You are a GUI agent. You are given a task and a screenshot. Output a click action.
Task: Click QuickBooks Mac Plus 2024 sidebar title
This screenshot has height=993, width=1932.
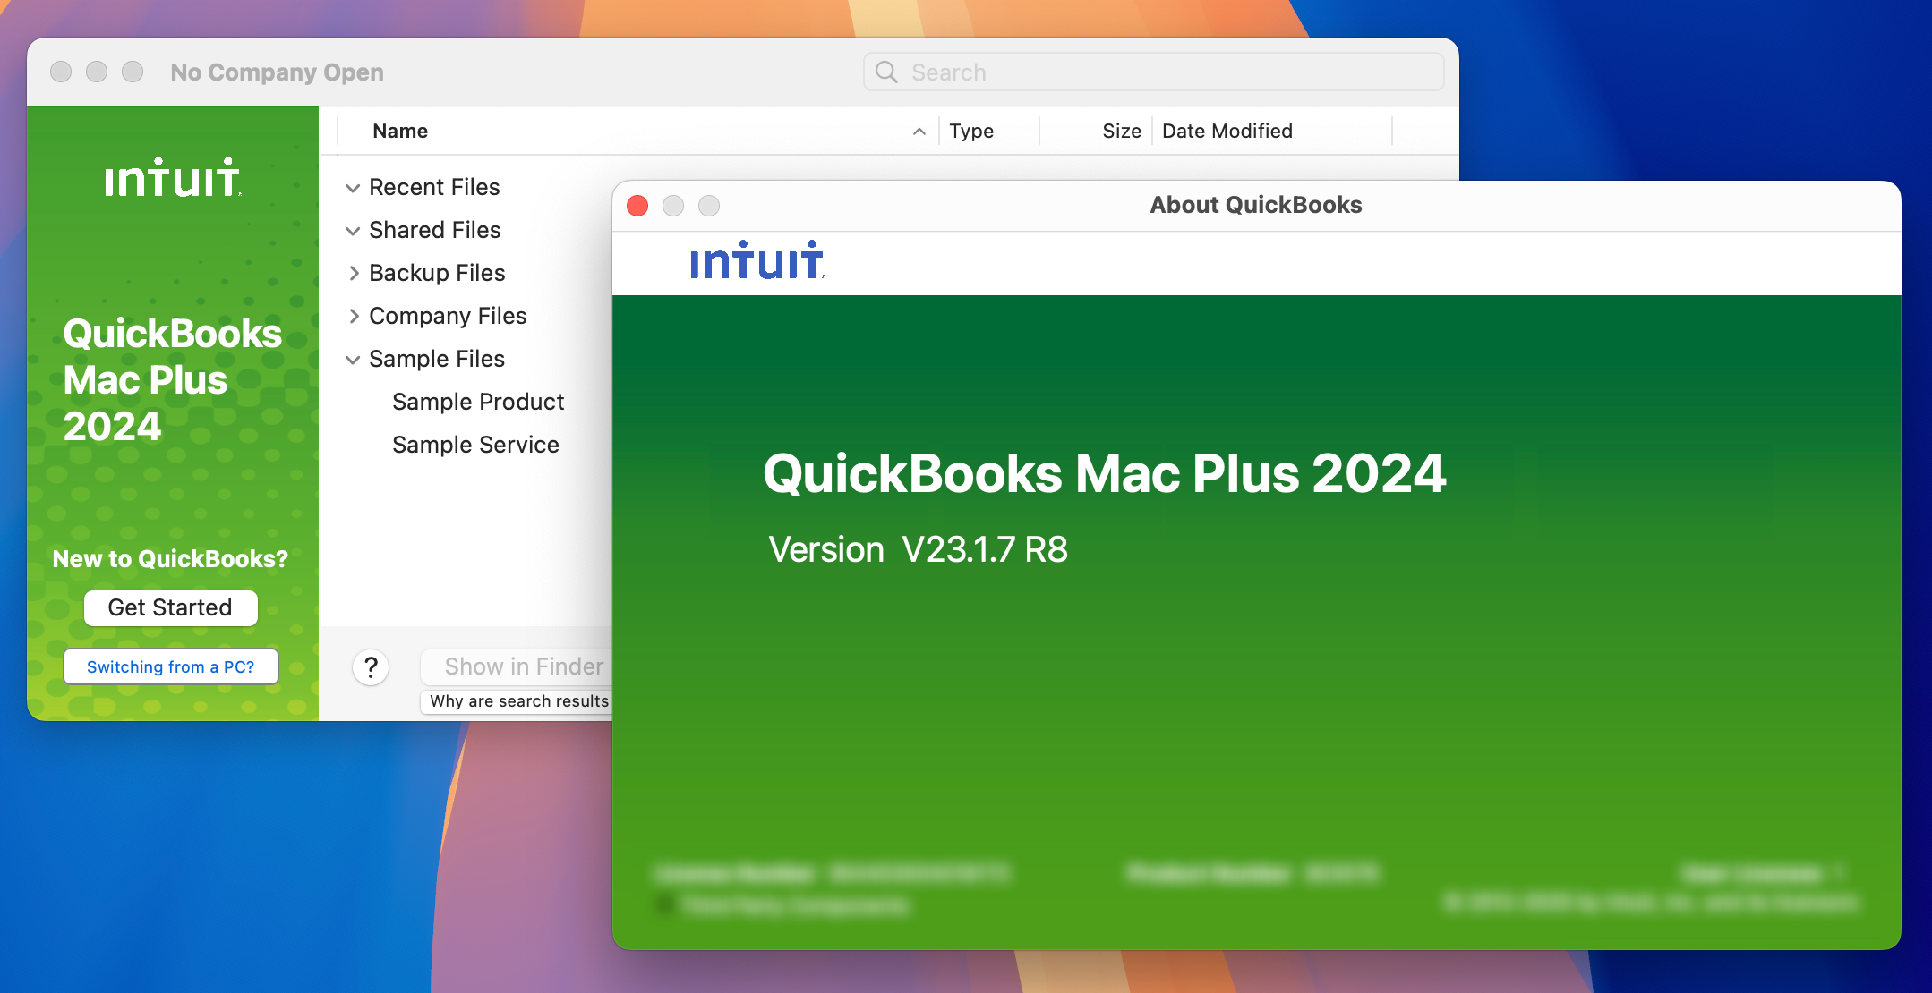172,379
